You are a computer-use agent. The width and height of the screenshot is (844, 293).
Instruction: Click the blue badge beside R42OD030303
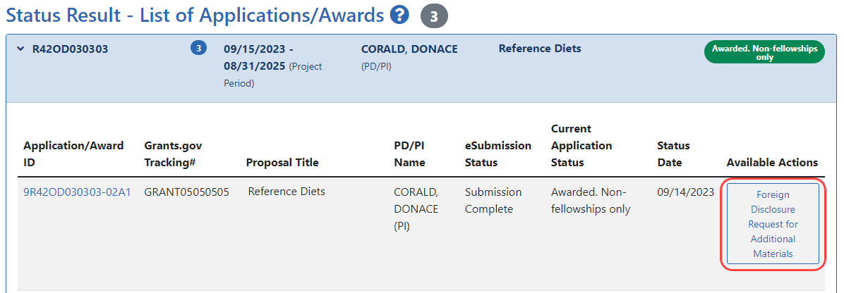point(198,49)
